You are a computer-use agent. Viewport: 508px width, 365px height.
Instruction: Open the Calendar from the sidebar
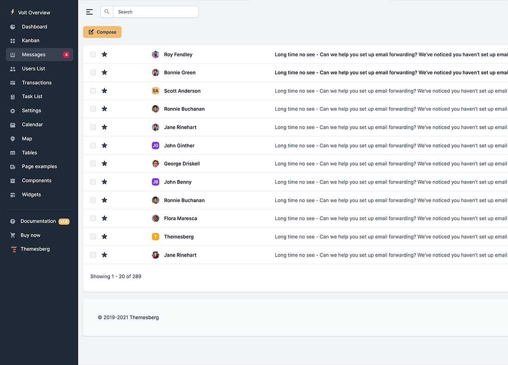click(32, 125)
